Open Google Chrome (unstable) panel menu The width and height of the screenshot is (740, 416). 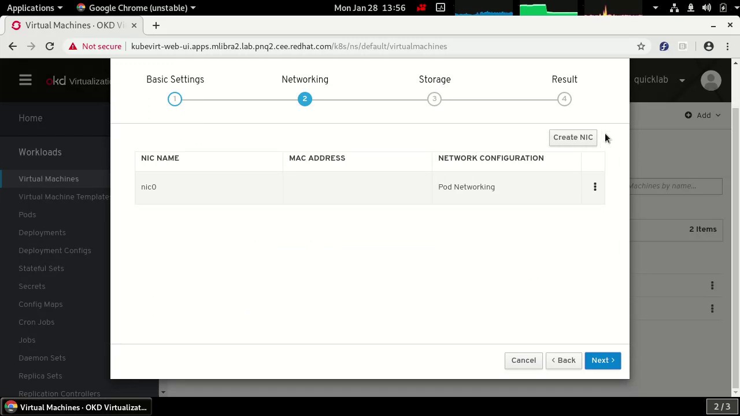tap(136, 8)
